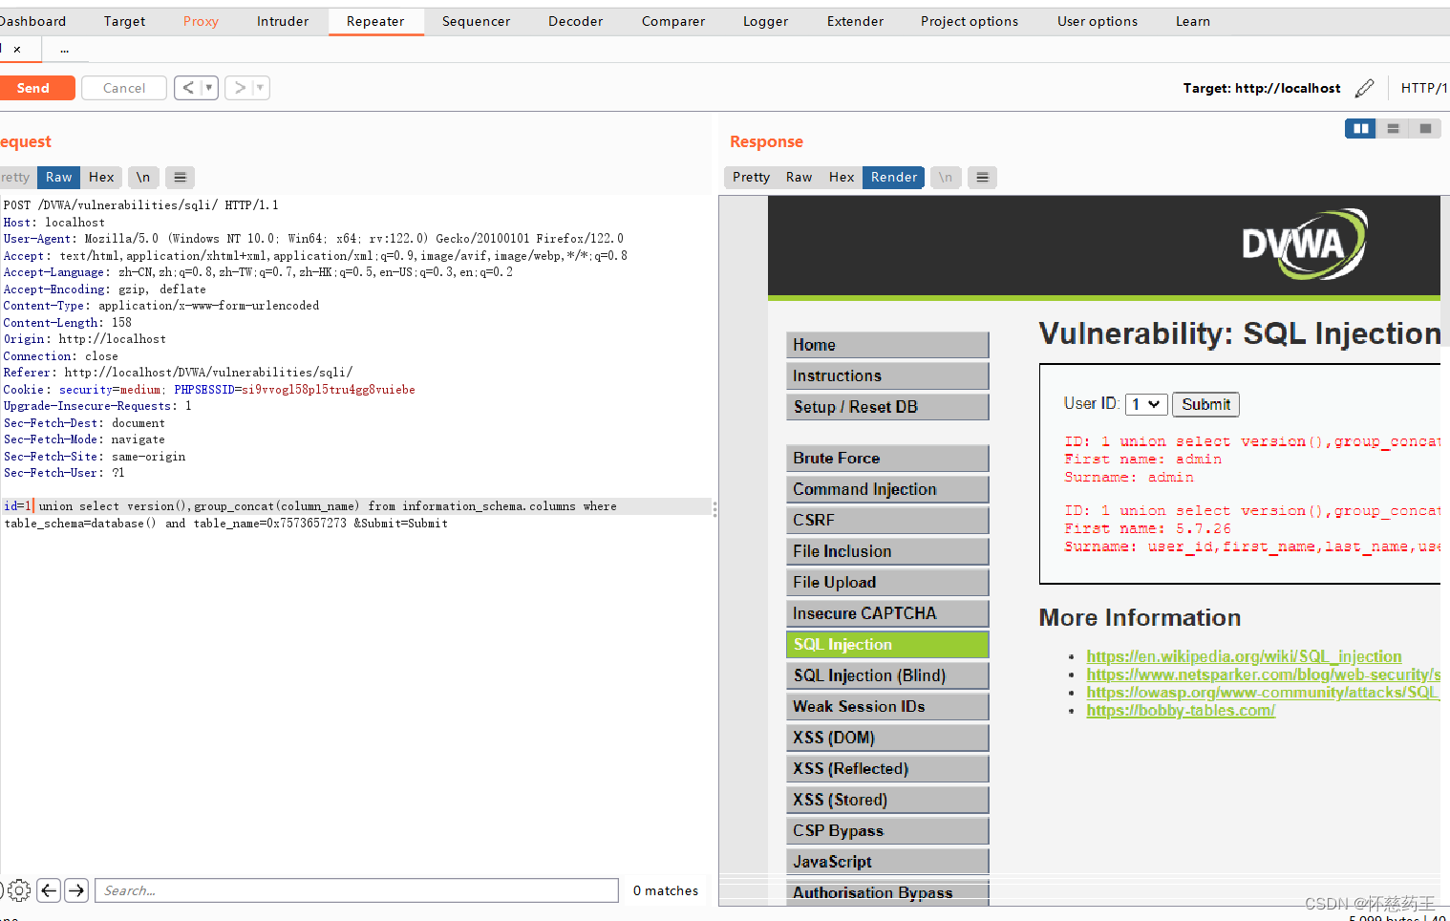Open forward history dropdown arrow
The height and width of the screenshot is (921, 1450).
260,88
